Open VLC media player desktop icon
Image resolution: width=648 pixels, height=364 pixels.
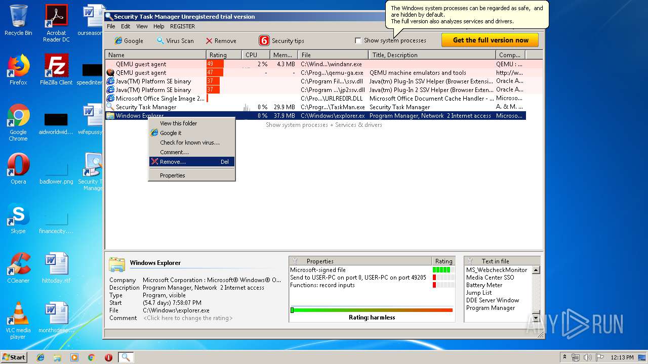18,321
